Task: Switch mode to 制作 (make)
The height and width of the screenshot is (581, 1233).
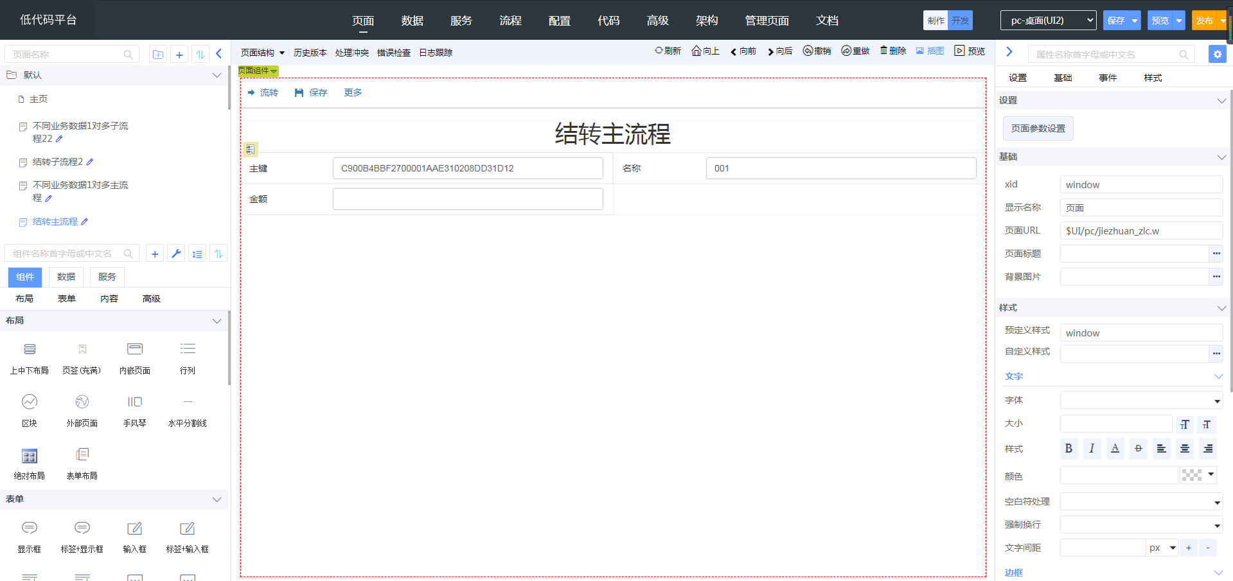Action: [x=936, y=21]
